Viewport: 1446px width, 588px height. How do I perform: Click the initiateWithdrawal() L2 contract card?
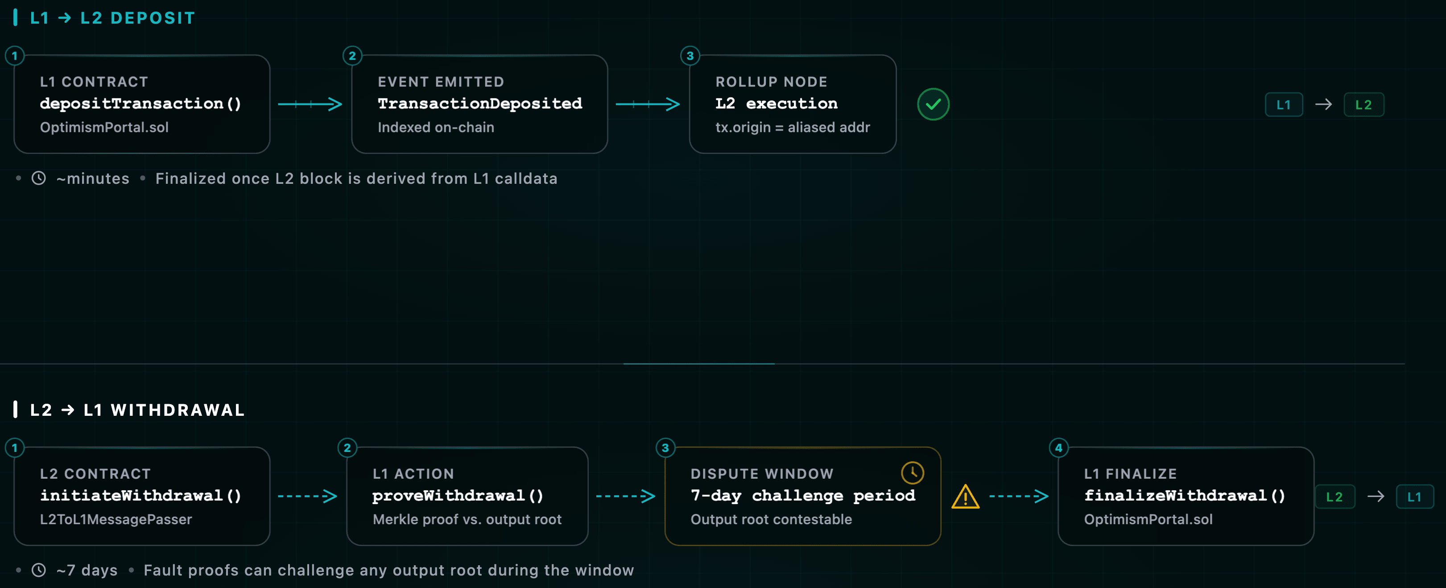pos(141,497)
